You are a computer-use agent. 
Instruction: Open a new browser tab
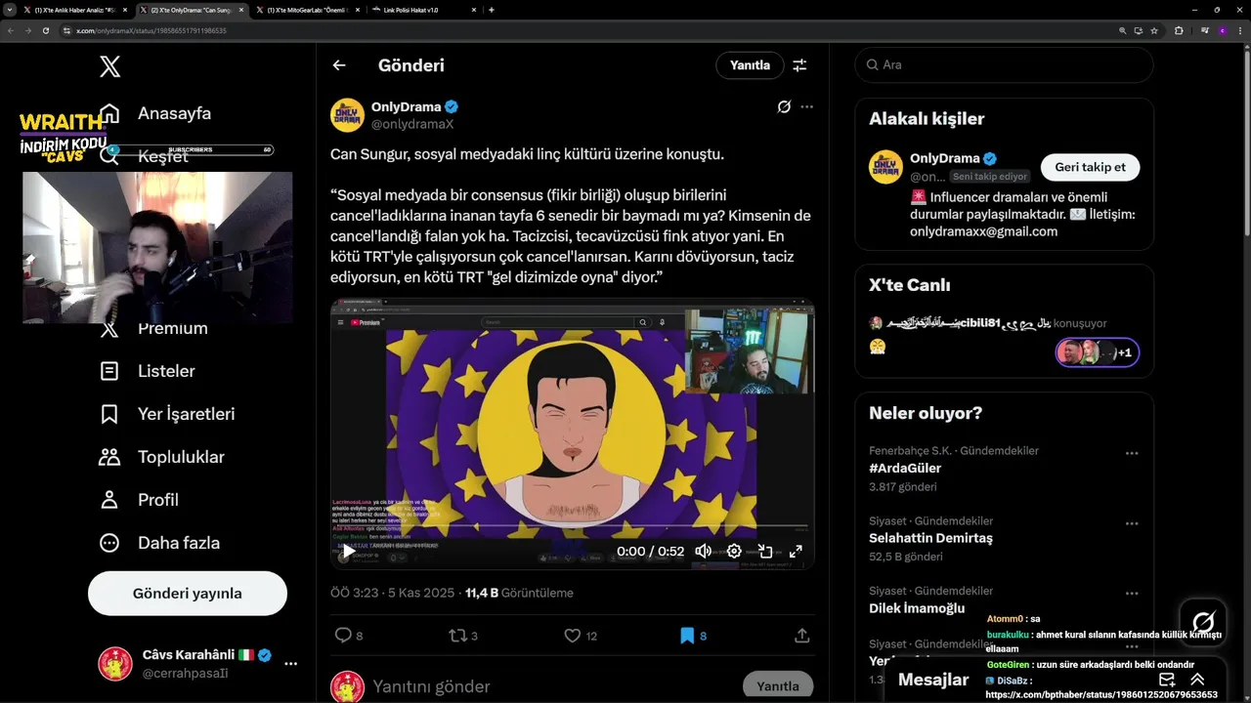[492, 10]
